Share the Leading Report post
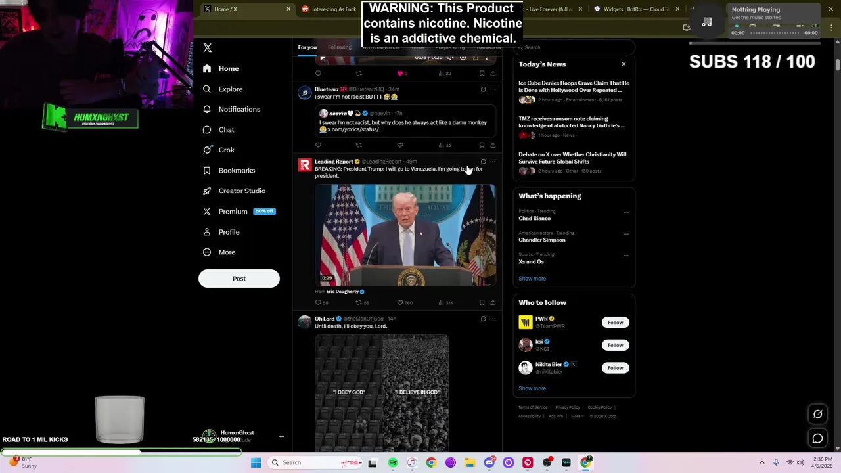This screenshot has height=473, width=841. pyautogui.click(x=493, y=303)
